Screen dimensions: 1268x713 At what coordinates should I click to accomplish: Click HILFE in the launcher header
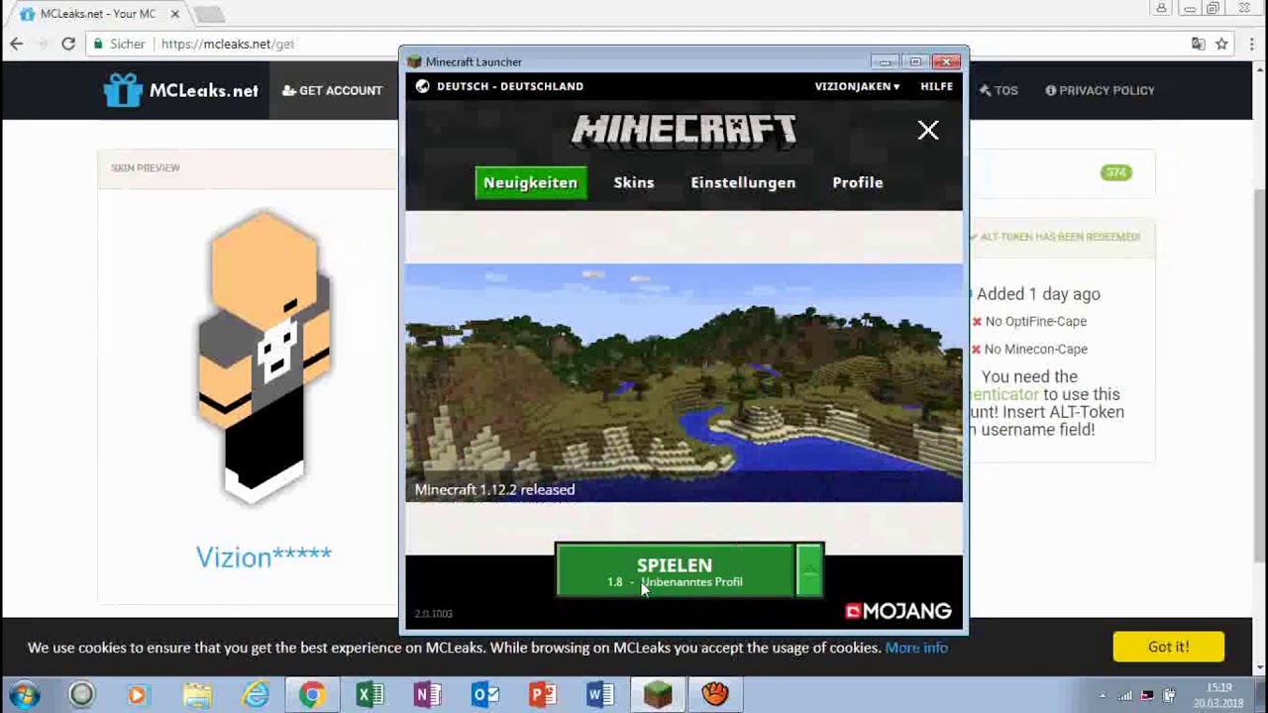click(x=936, y=86)
